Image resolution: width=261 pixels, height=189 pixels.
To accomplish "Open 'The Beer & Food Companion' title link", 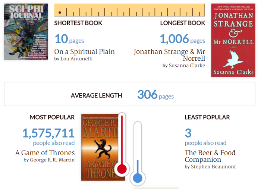I will tap(210, 156).
